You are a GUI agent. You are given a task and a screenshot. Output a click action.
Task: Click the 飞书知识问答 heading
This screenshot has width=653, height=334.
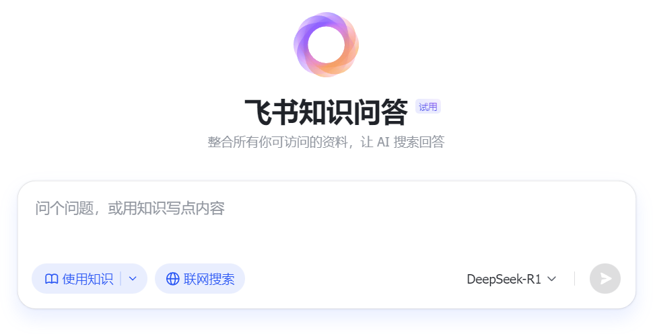pos(326,112)
